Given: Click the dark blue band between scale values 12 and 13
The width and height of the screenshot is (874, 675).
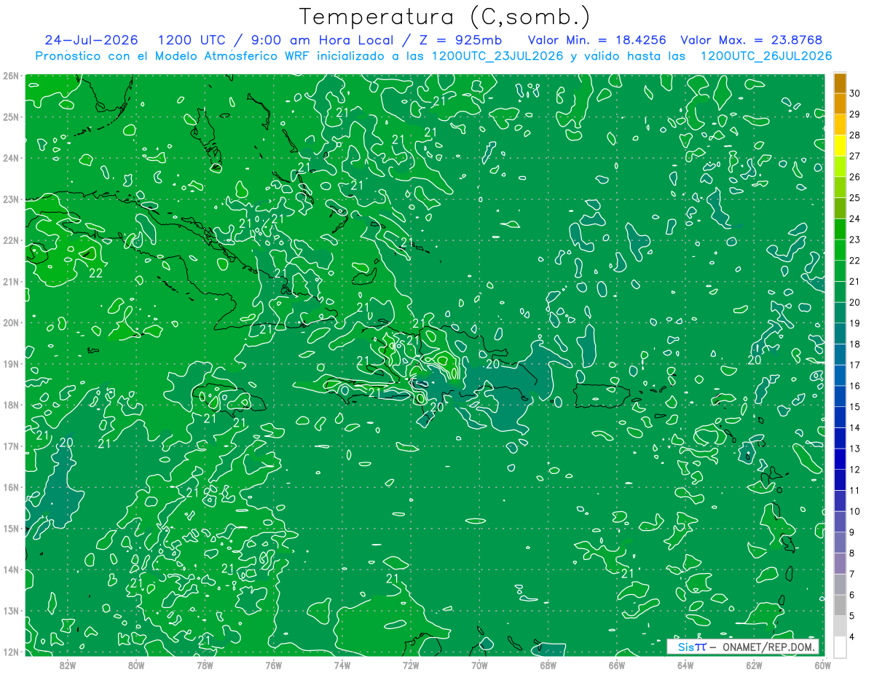Looking at the screenshot, I should coord(840,459).
